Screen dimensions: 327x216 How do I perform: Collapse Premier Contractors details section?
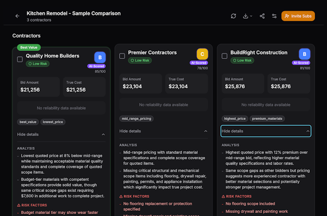tap(163, 131)
